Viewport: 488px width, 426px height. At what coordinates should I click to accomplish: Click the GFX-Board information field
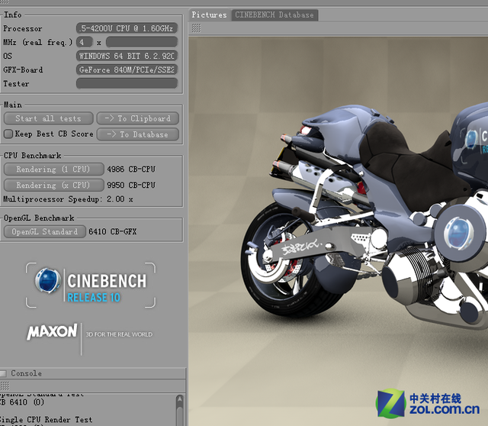point(127,69)
